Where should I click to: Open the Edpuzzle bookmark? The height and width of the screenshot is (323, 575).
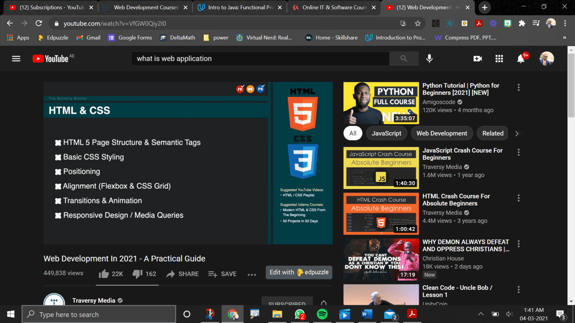point(53,37)
